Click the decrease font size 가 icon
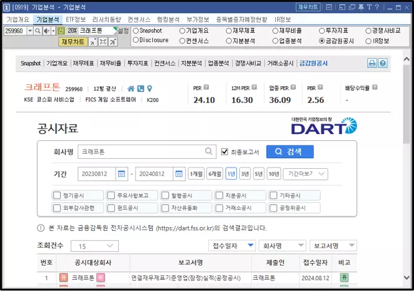This screenshot has height=291, width=414. pos(93,42)
